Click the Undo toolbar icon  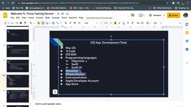point(13,23)
